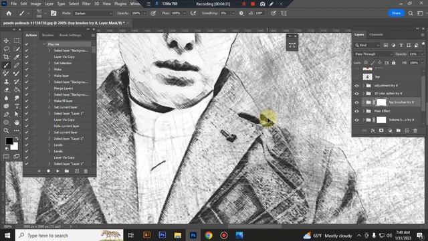Select the Move tool

coord(6,41)
